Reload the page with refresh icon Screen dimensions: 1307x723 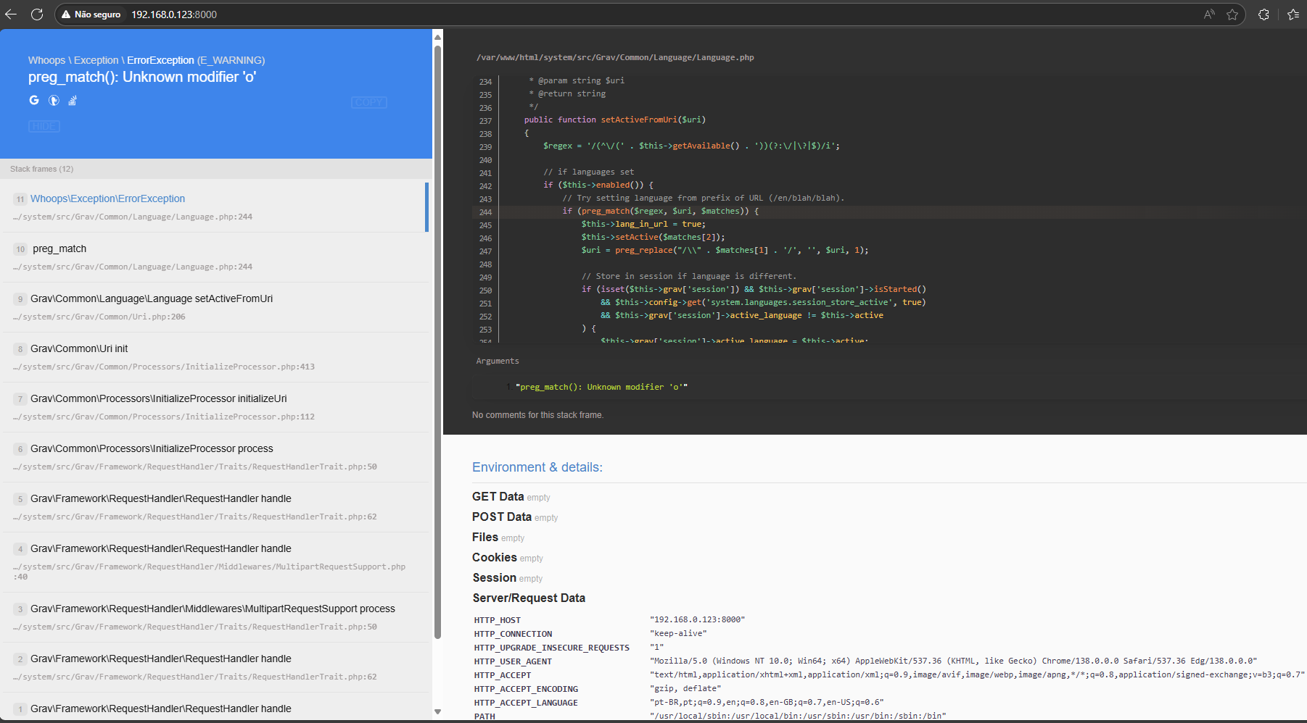(37, 14)
